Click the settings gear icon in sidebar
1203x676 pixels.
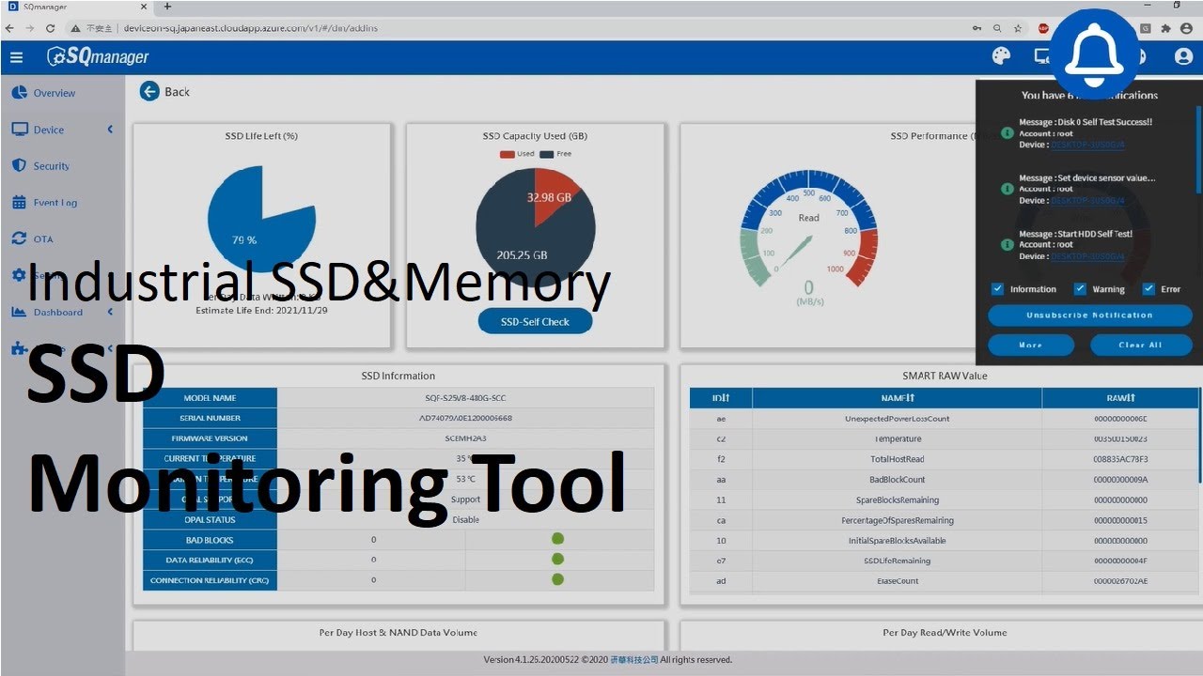tap(19, 275)
